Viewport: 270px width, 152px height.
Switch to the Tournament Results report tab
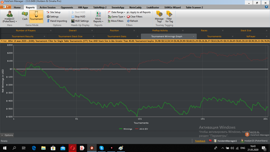[x=22, y=37]
